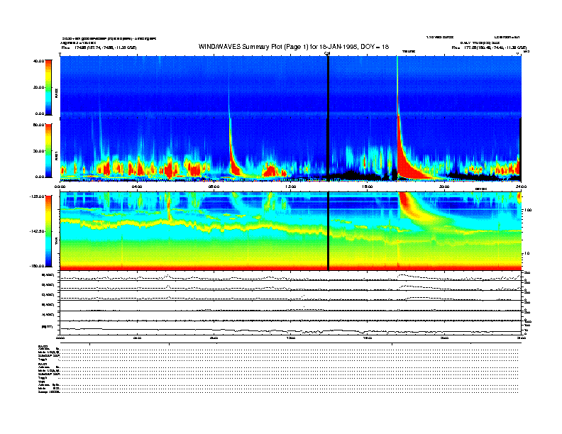Click the 60.00 value on RAD1 scale

pyautogui.click(x=38, y=125)
